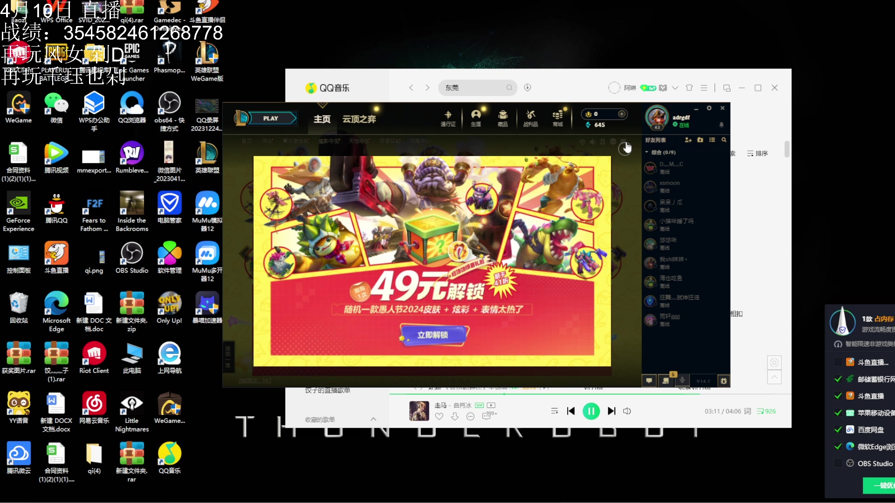The image size is (895, 503).
Task: Click QQ Music scroll-to-top arrow button
Action: [774, 377]
